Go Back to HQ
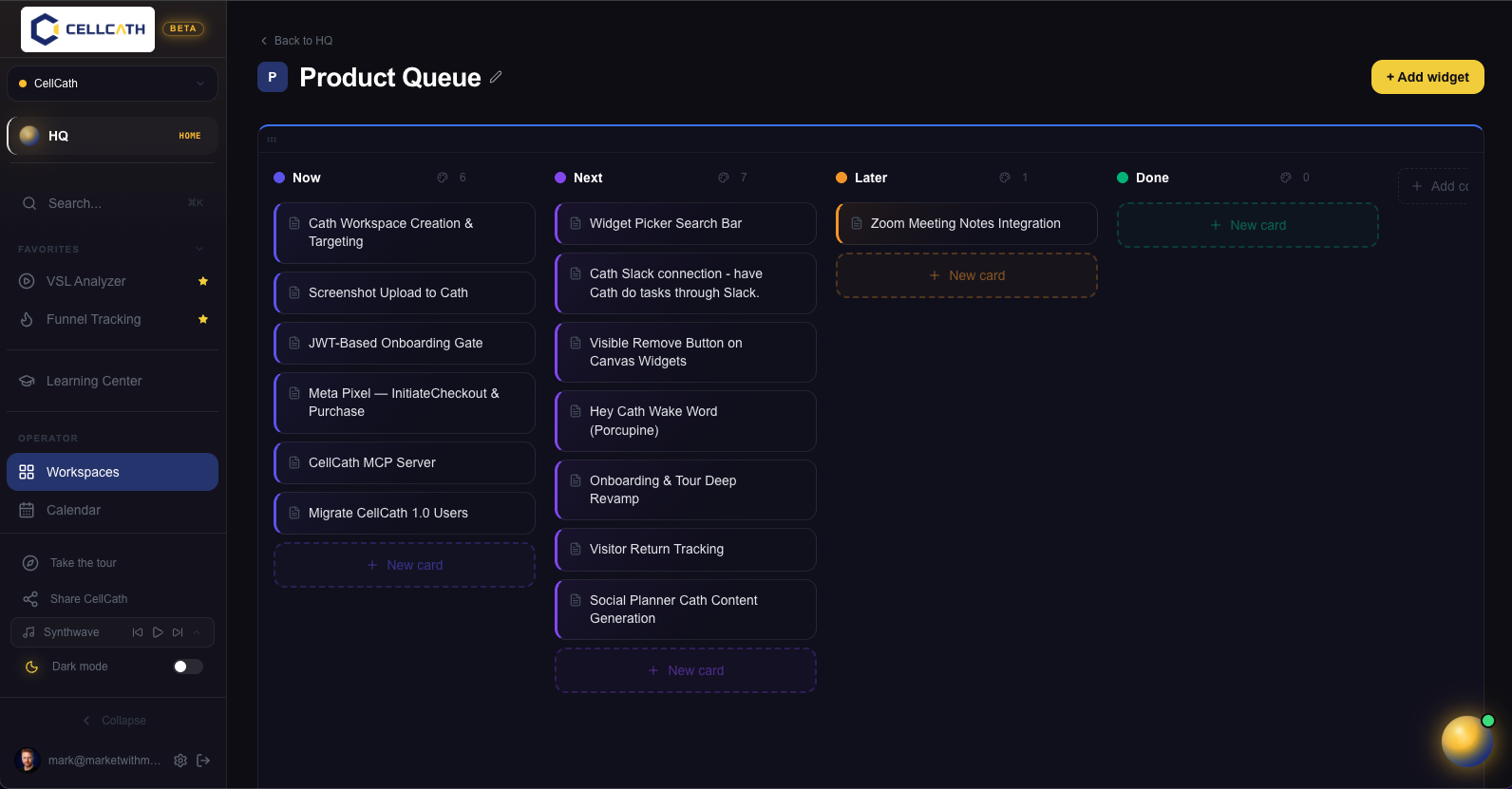This screenshot has width=1512, height=789. 296,41
